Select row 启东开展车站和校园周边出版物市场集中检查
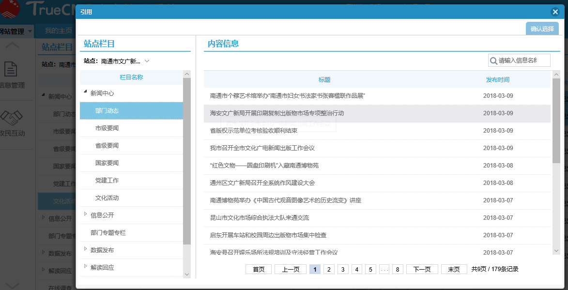The height and width of the screenshot is (290, 568). click(377, 235)
